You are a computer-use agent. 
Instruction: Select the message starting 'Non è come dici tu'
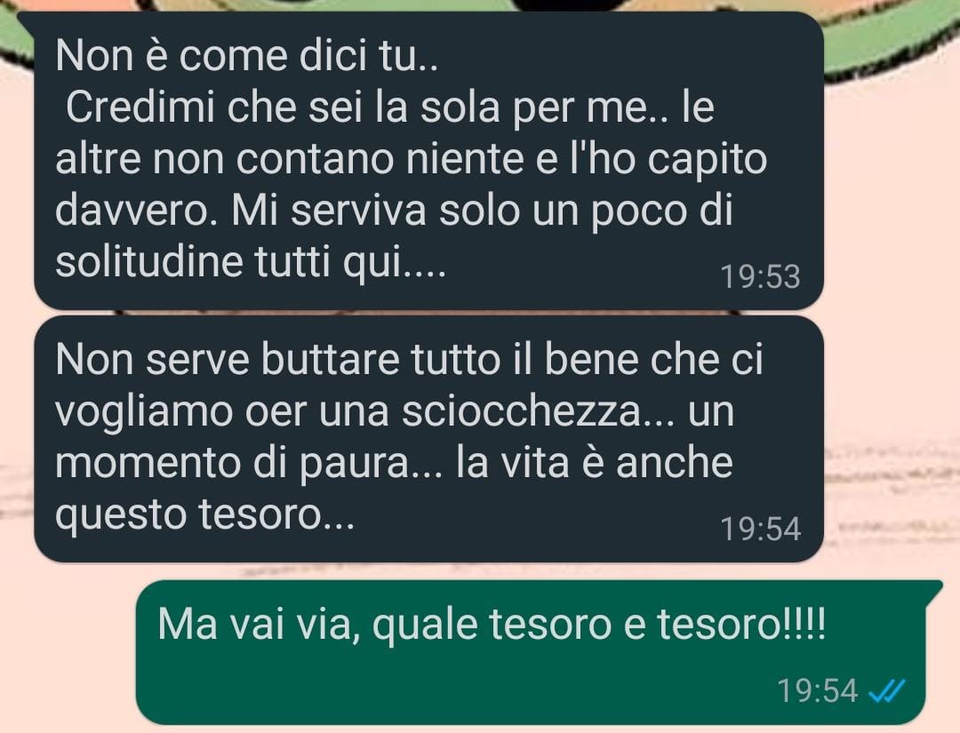tap(428, 160)
